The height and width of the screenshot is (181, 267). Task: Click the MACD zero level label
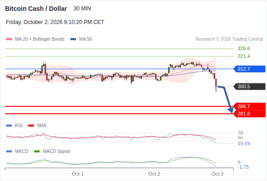(x=239, y=162)
